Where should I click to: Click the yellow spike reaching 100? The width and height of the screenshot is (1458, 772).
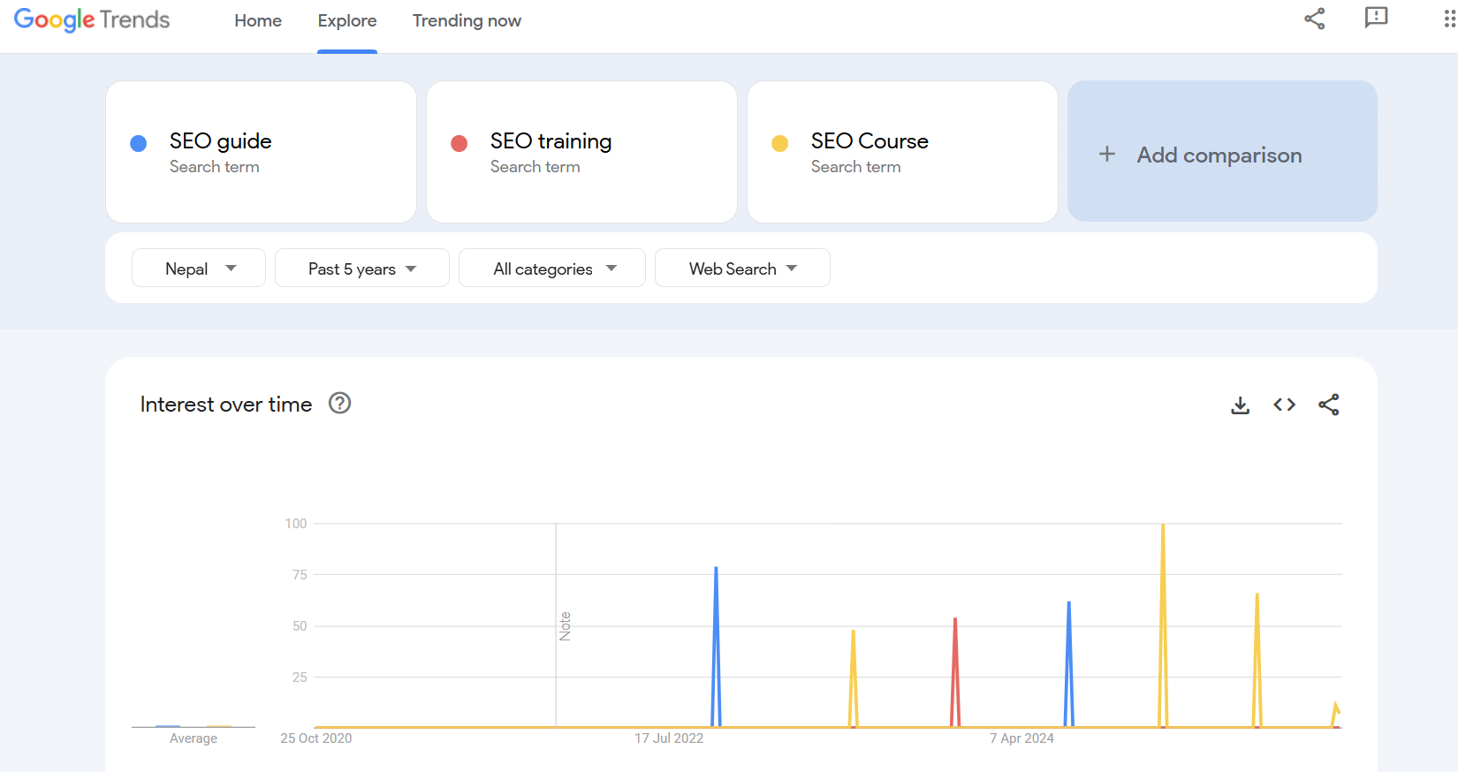pos(1163,625)
